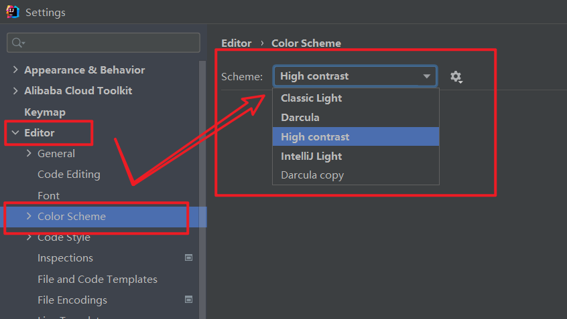Select Classic Light scheme option
Image resolution: width=567 pixels, height=319 pixels.
pyautogui.click(x=312, y=98)
